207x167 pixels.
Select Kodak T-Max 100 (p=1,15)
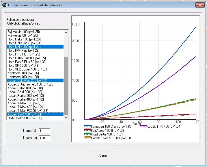pyautogui.click(x=35, y=103)
